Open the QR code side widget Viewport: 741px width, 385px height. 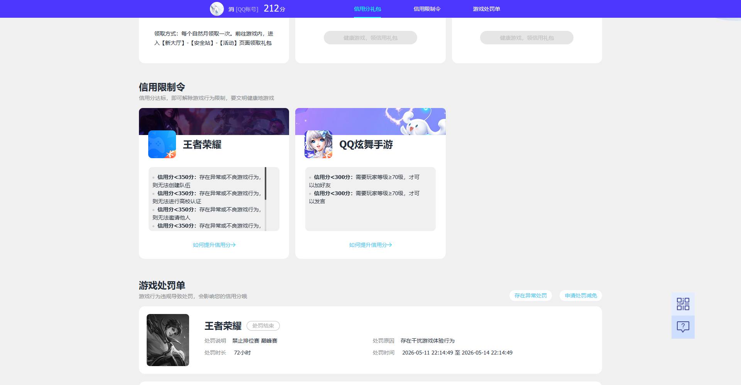(683, 304)
